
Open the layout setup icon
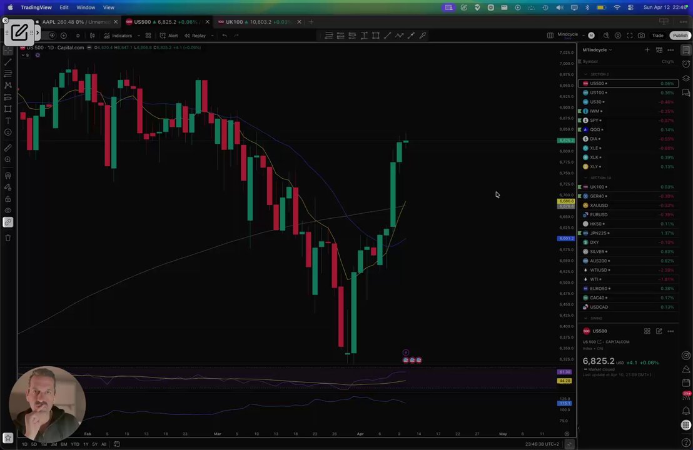[x=550, y=36]
